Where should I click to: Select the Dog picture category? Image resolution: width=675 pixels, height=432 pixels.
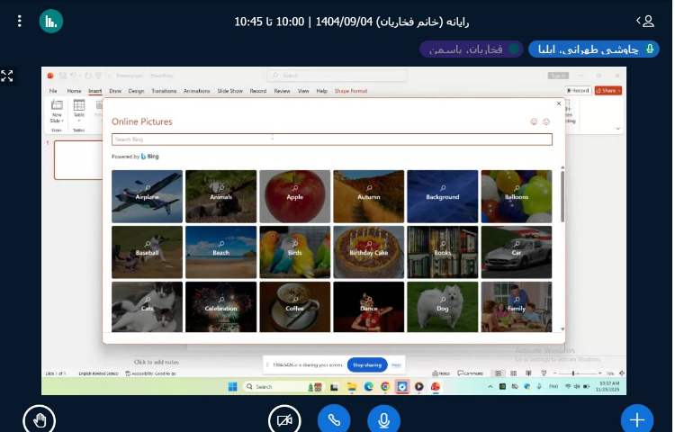[x=443, y=307]
